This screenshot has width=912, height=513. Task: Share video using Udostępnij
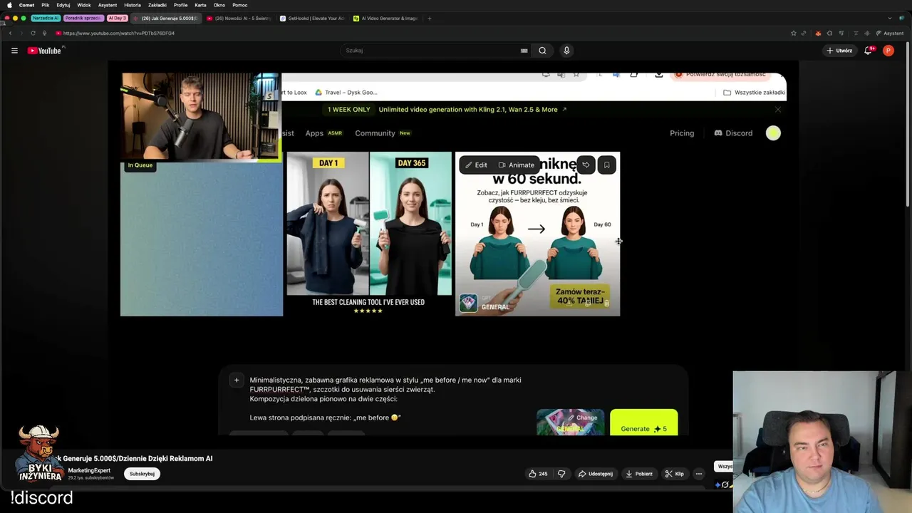595,474
